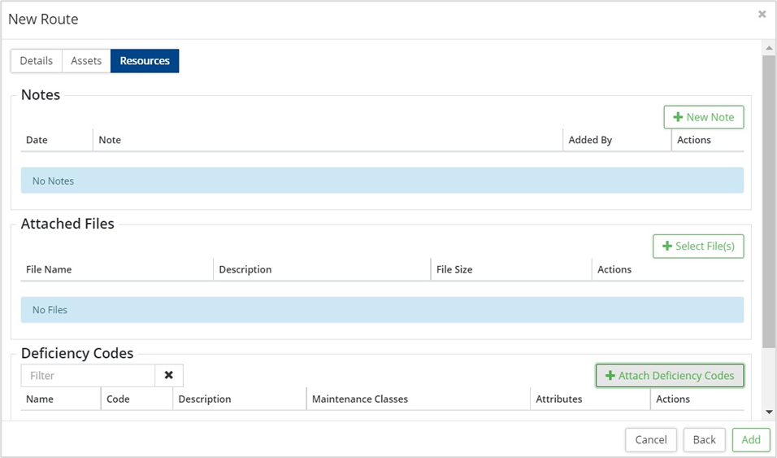Click the Maintenance Classes column header
Image resolution: width=777 pixels, height=458 pixels.
[360, 399]
